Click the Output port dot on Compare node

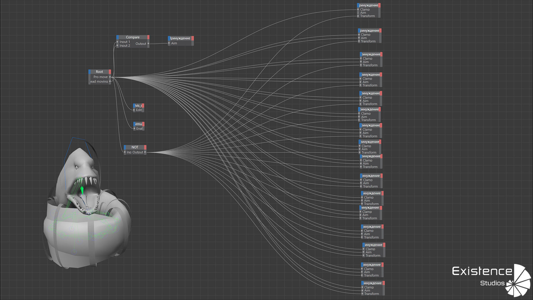[x=148, y=44]
